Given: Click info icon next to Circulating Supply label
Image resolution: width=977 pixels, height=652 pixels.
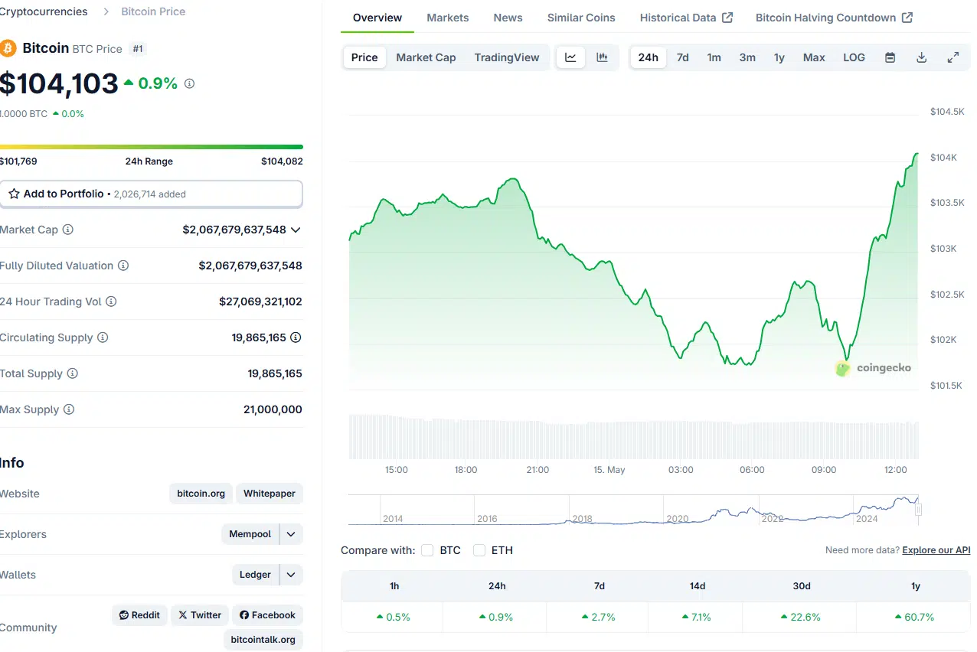Looking at the screenshot, I should tap(103, 337).
